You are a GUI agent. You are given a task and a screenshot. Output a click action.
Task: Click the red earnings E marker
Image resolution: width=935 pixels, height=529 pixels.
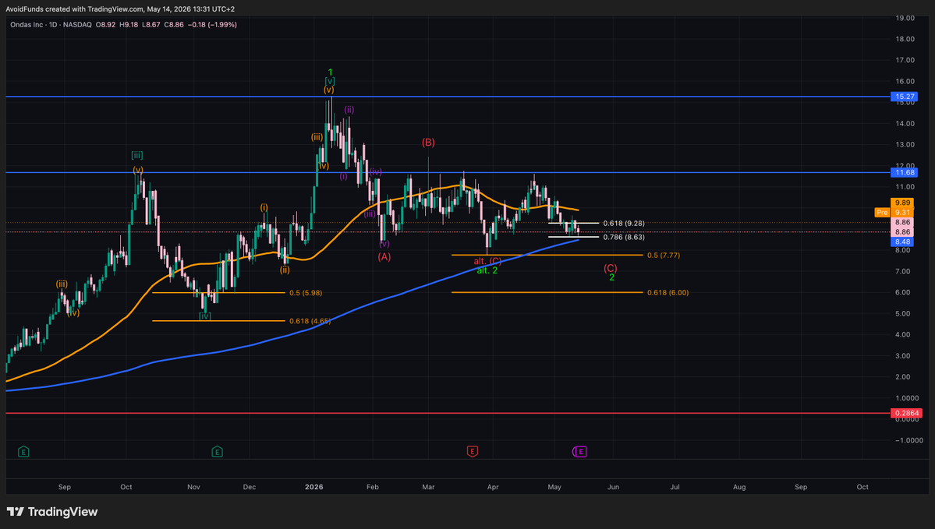[x=473, y=452]
